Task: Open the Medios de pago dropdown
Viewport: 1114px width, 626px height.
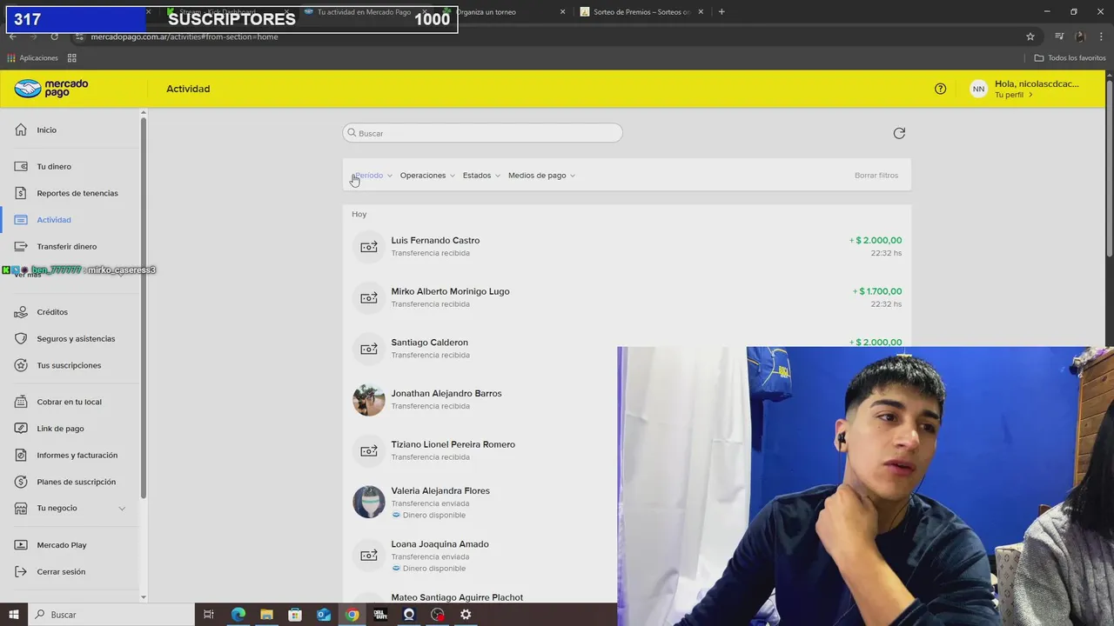Action: [542, 176]
